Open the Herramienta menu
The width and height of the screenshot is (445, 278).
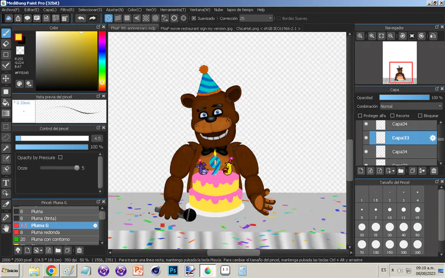(x=173, y=9)
